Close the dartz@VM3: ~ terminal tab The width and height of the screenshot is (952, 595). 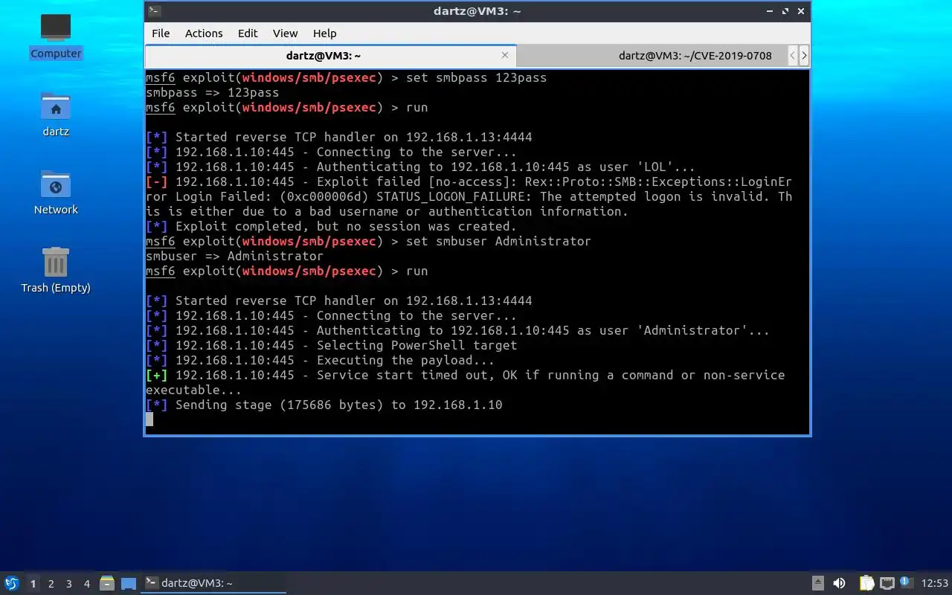(505, 55)
